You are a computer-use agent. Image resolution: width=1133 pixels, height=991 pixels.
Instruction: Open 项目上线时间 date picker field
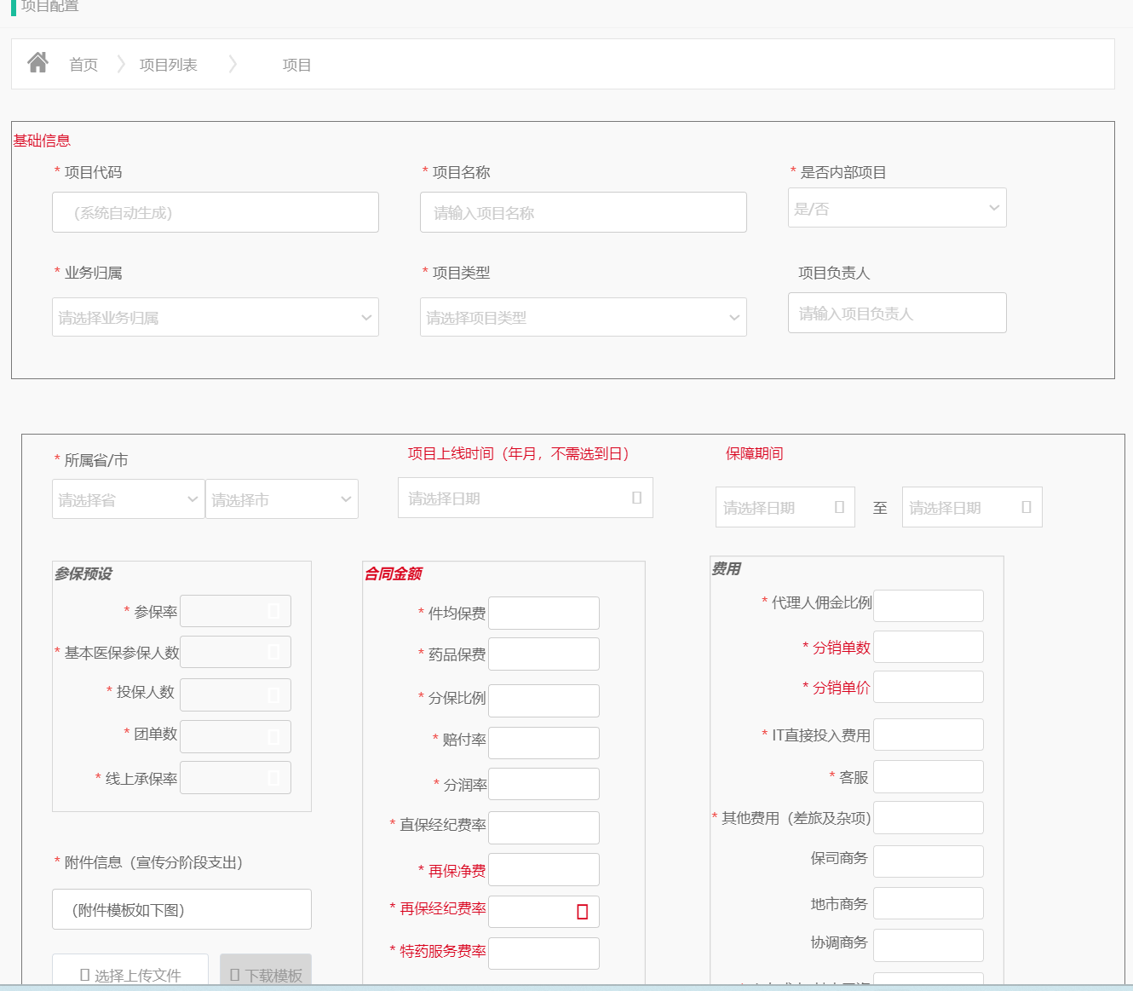526,498
